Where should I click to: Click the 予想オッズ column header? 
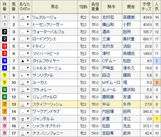click(146, 7)
